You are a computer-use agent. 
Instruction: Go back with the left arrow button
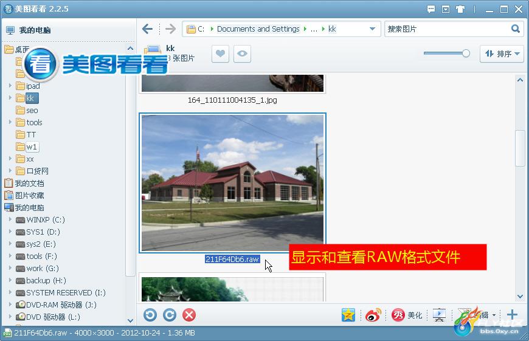point(147,29)
